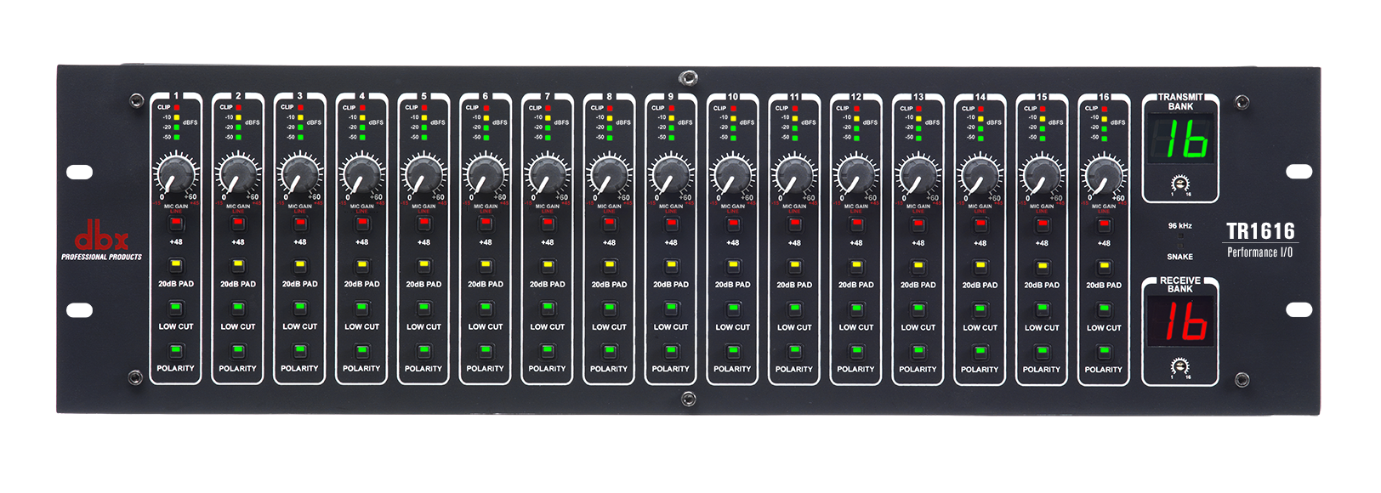Toggle +48 phantom power on channel 2

point(238,224)
